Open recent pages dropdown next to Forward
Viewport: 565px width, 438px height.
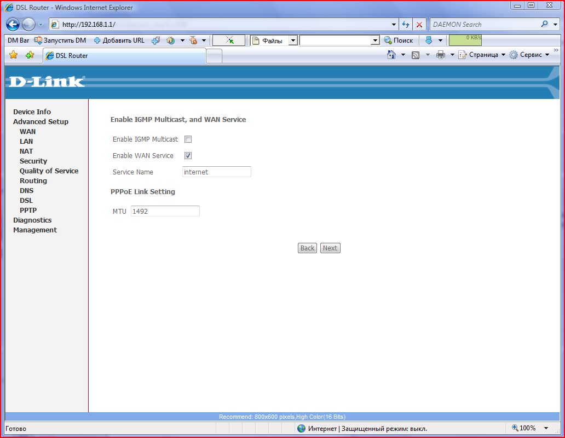pos(41,25)
